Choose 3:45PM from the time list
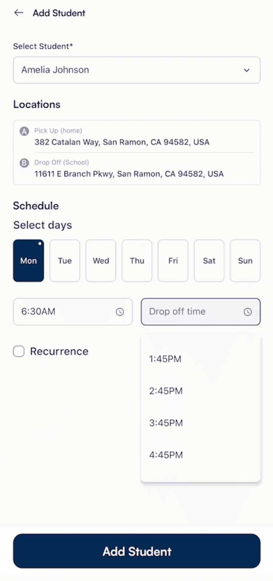Image resolution: width=273 pixels, height=581 pixels. point(166,423)
